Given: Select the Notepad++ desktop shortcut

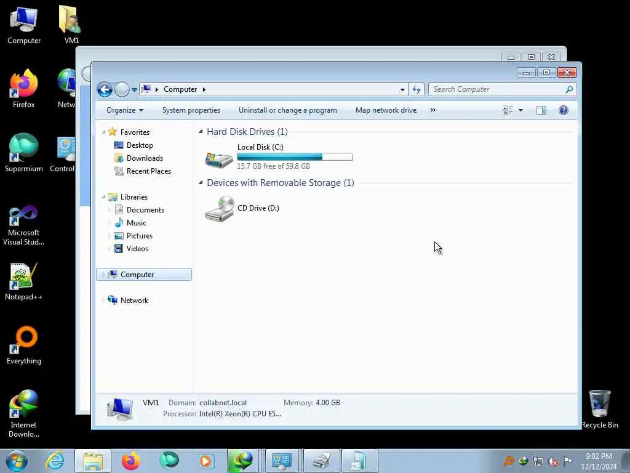Looking at the screenshot, I should click(x=24, y=281).
